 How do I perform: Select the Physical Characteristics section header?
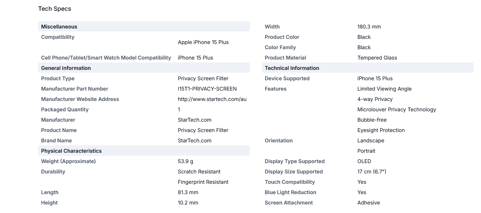pyautogui.click(x=144, y=151)
